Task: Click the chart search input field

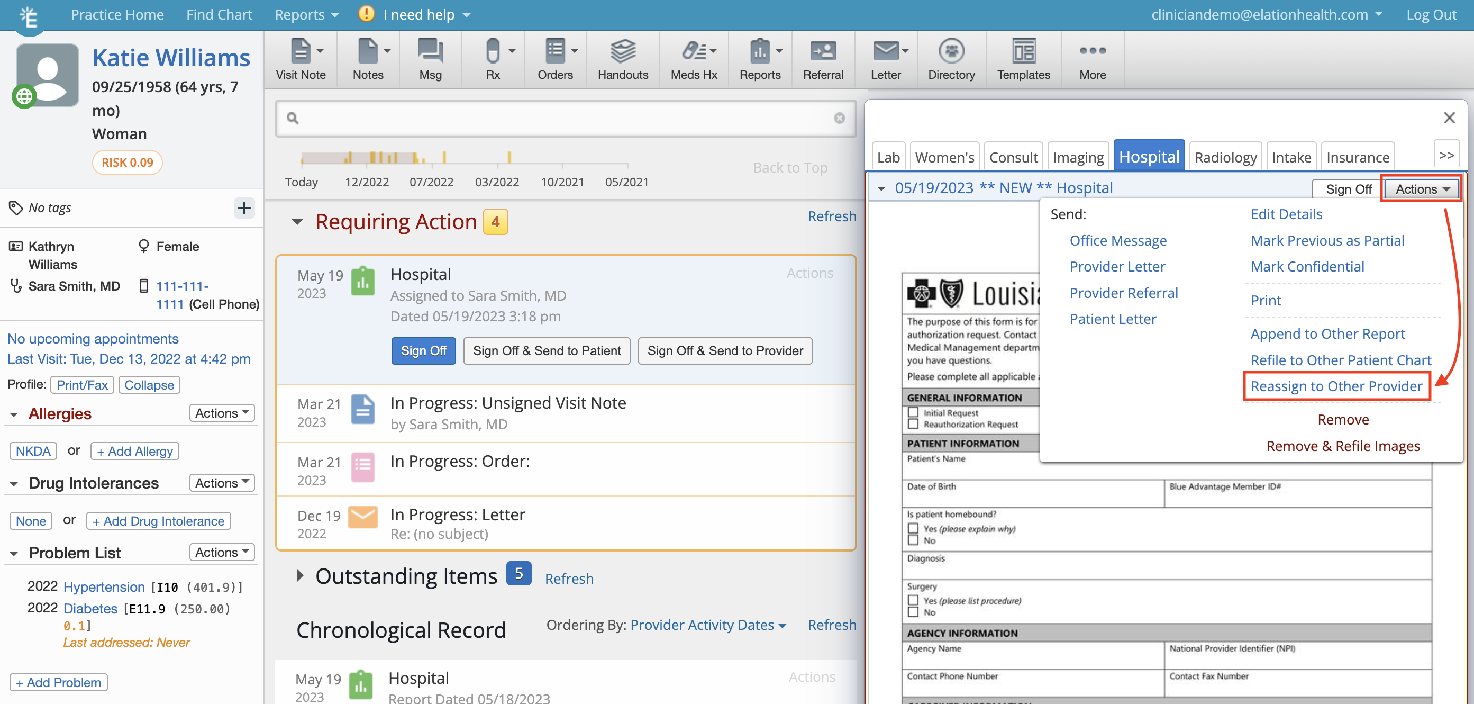Action: click(x=564, y=119)
